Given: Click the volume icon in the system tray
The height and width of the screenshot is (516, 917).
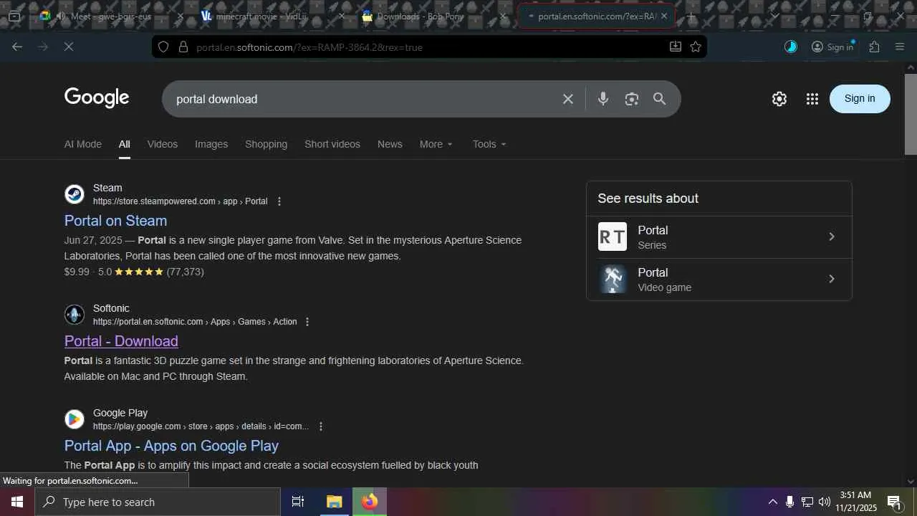Looking at the screenshot, I should 825,502.
